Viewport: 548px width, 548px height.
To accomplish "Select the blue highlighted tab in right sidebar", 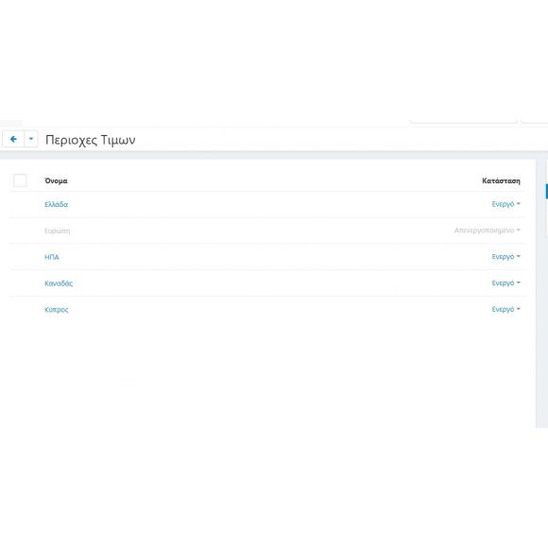I will click(547, 192).
